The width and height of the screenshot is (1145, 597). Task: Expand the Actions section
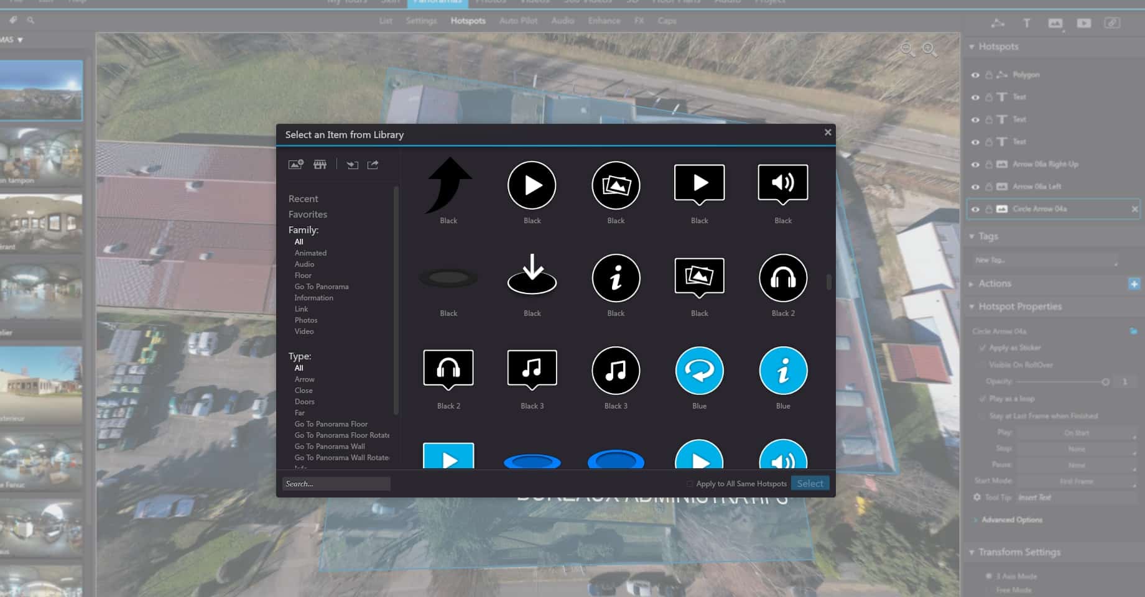pyautogui.click(x=971, y=284)
